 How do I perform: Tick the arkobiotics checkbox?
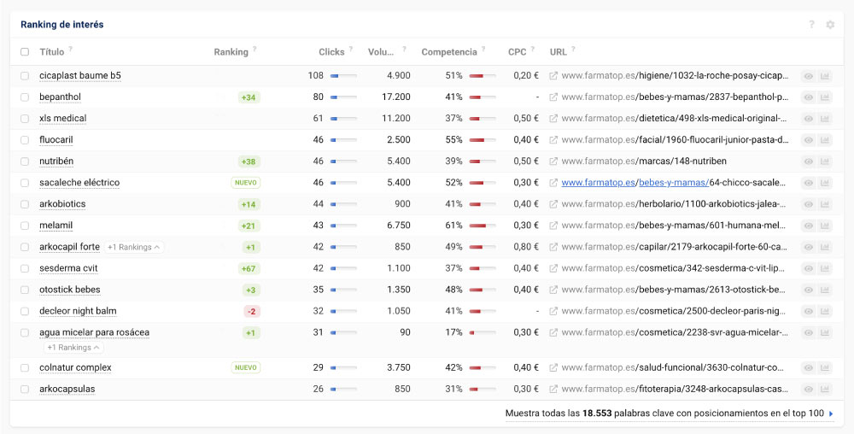pos(25,204)
